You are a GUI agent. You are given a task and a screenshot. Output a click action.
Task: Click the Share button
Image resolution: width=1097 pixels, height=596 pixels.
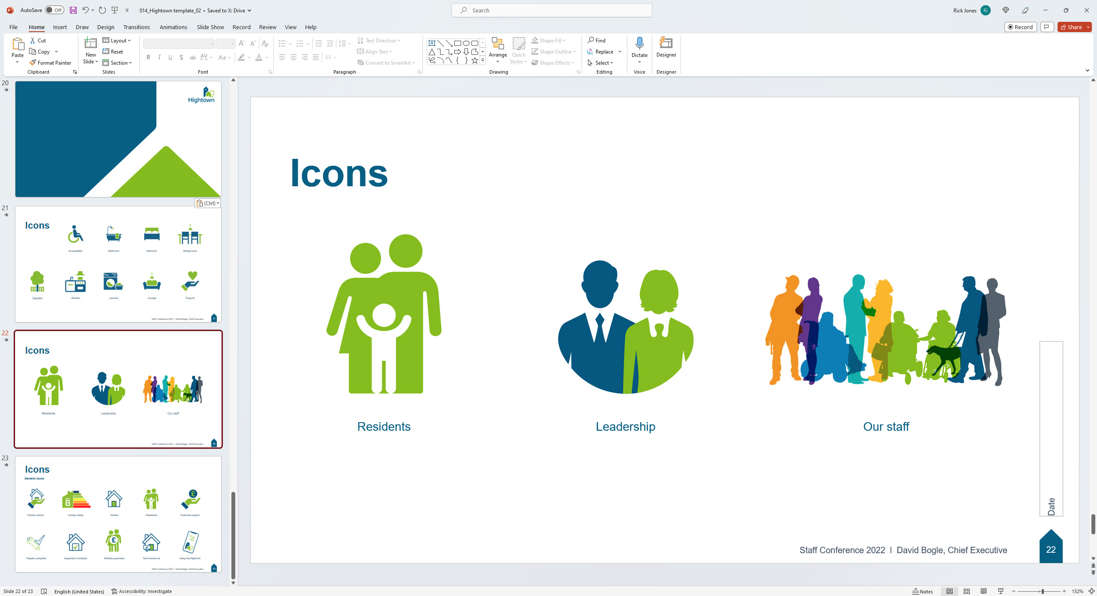click(1071, 27)
